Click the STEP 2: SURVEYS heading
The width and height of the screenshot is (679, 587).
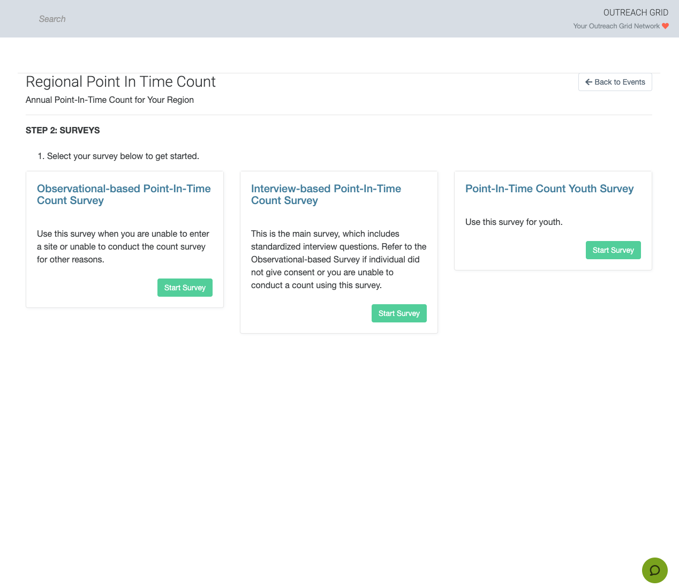tap(63, 130)
